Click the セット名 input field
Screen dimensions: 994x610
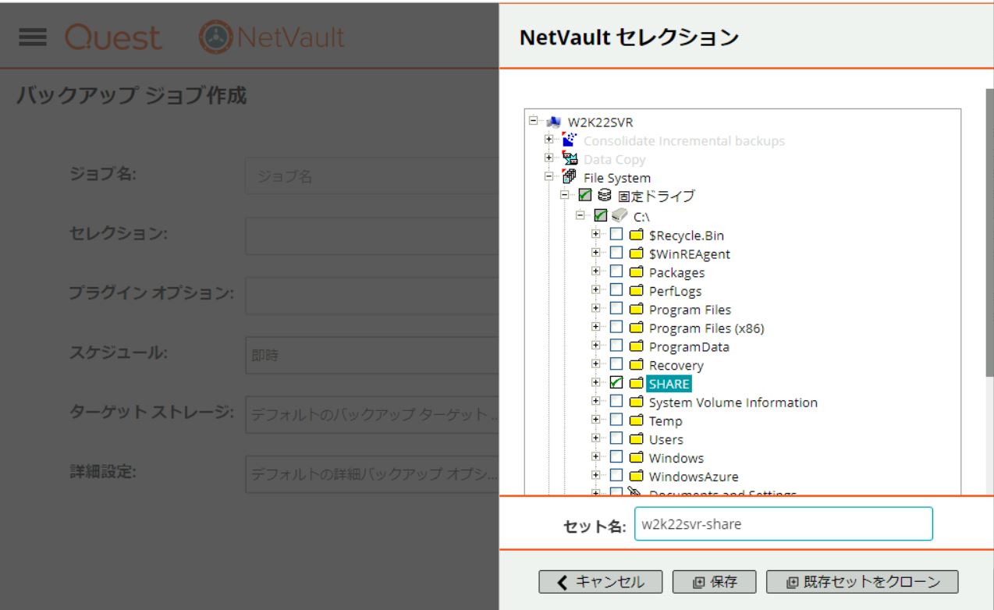[783, 524]
